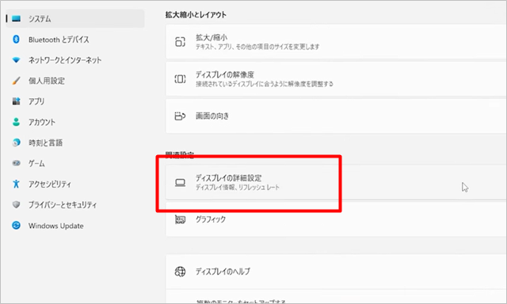507x304 pixels.
Task: Click the description 接続されているディスプレイに合うように解像度を調整する
Action: 264,84
